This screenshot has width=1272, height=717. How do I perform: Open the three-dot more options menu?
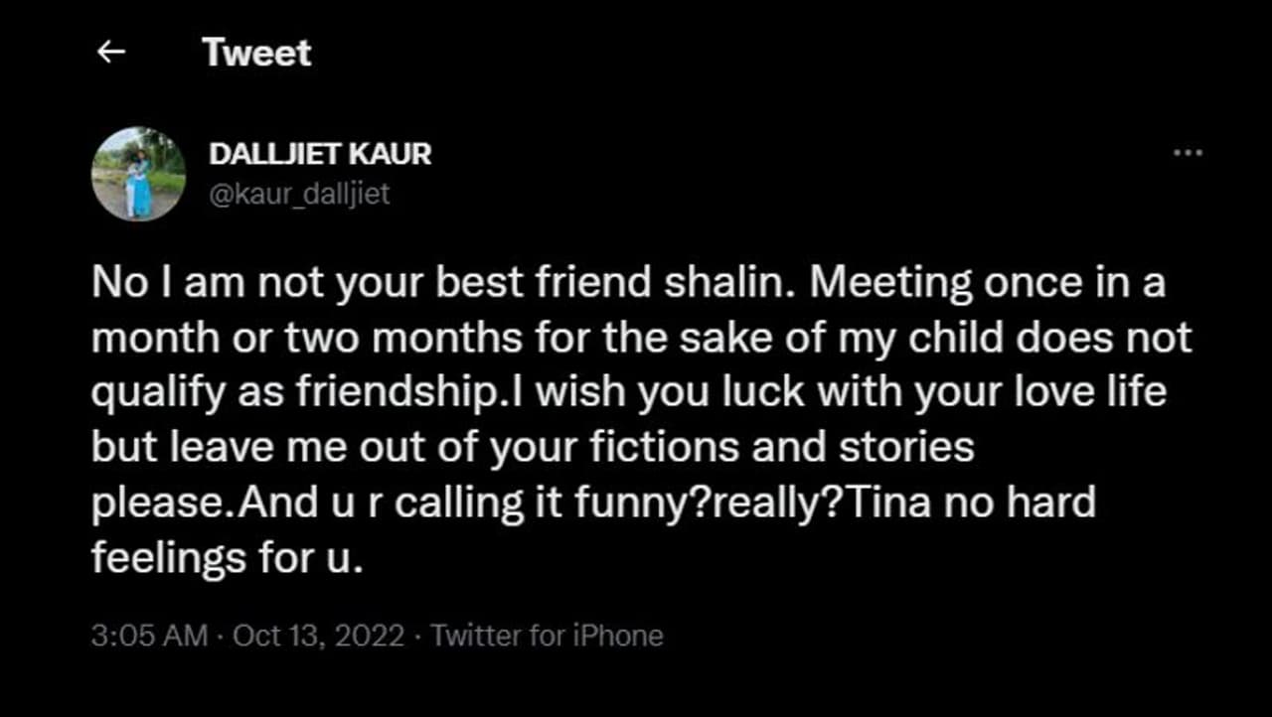pos(1188,153)
